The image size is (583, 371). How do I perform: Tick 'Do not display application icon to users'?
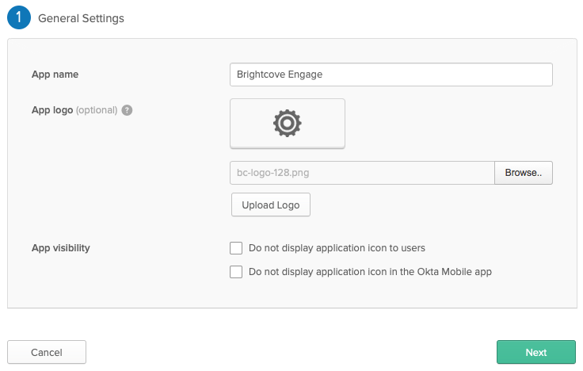(236, 248)
